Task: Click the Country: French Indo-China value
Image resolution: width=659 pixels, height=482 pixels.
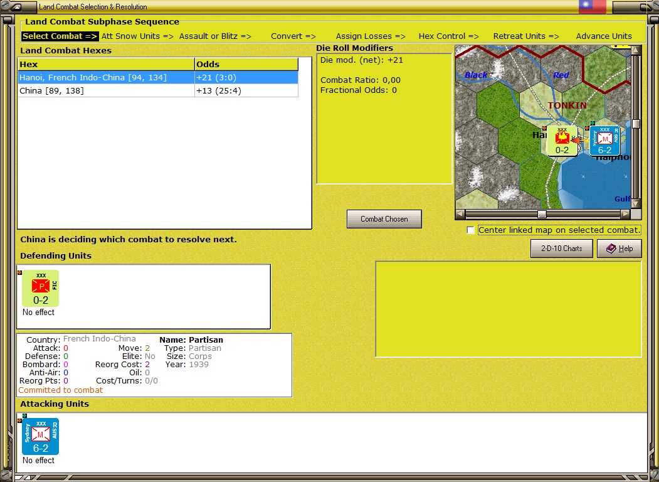Action: click(100, 338)
